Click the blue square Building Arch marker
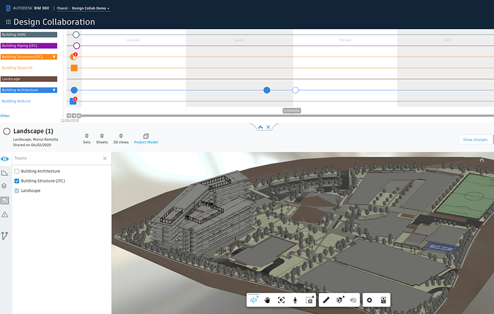This screenshot has height=314, width=494. click(73, 101)
